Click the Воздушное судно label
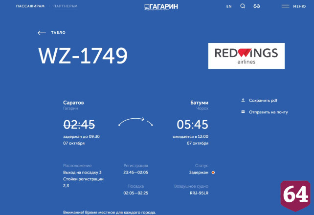Viewport: 314px width, 215px height. click(191, 186)
